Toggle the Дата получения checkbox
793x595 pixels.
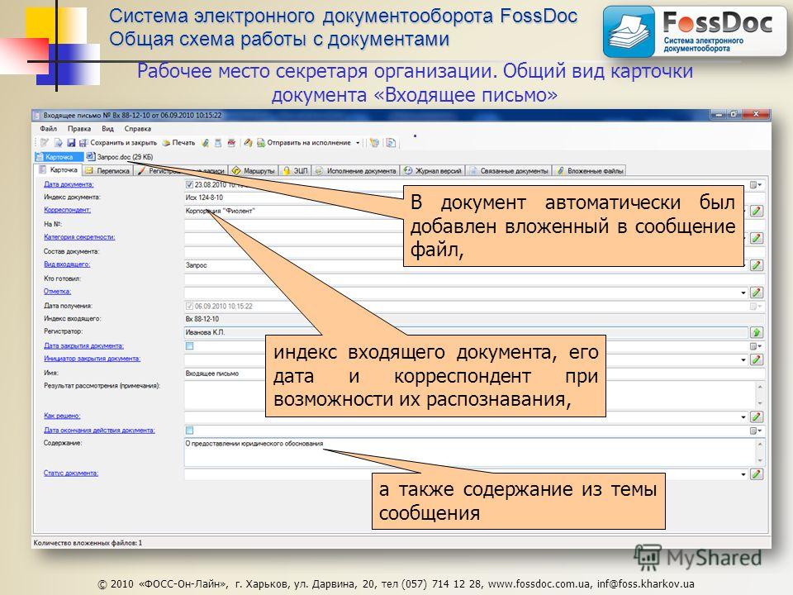[190, 306]
